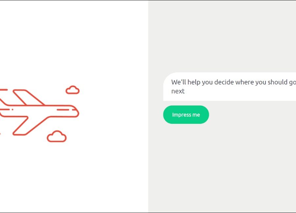Image resolution: width=296 pixels, height=213 pixels.
Task: Select the airplane's lower wing
Action: [x=30, y=126]
